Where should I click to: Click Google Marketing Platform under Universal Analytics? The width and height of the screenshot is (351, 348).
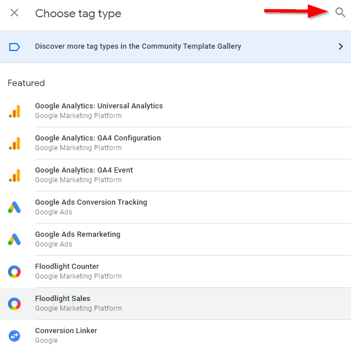pyautogui.click(x=78, y=116)
